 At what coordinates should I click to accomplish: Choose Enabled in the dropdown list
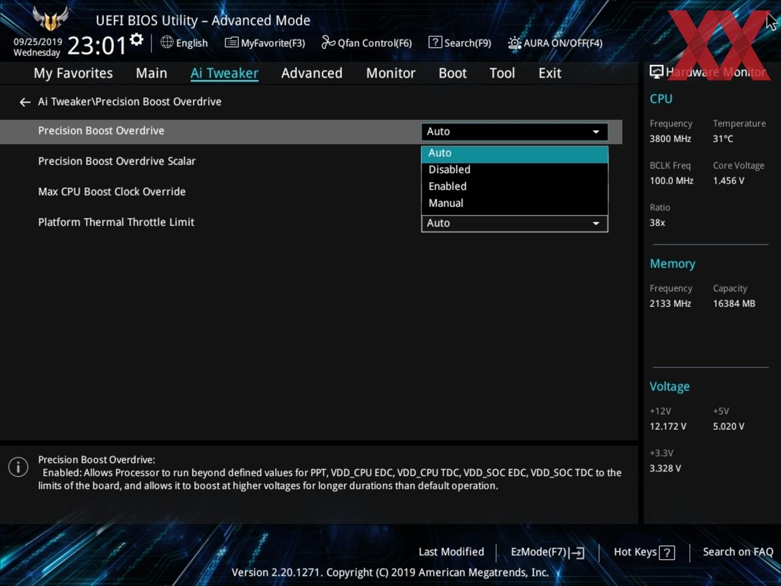[x=515, y=187]
